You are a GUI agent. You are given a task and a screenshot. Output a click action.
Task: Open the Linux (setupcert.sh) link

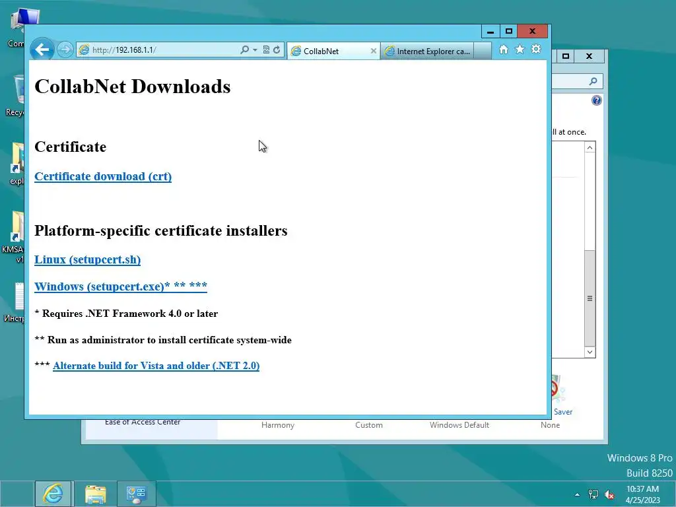tap(88, 259)
